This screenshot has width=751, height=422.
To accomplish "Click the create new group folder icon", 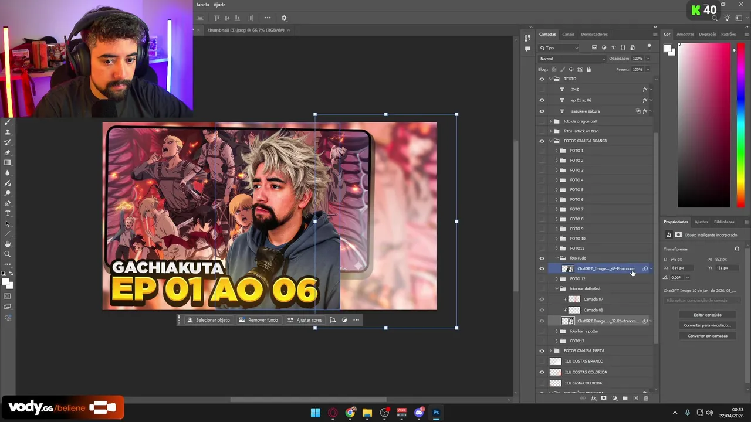I will point(625,398).
